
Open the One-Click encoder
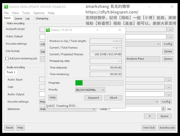click(x=149, y=128)
